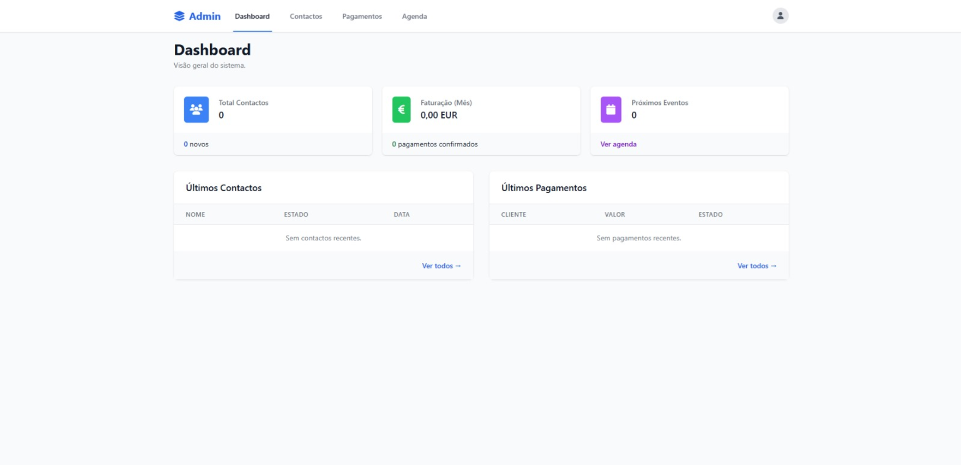Click the blue Total Contactos people icon

(x=196, y=110)
